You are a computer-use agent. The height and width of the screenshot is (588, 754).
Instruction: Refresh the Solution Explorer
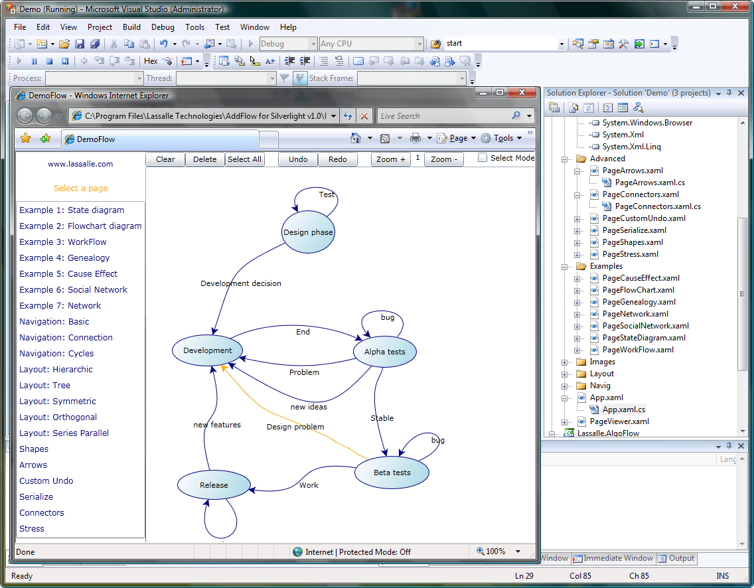pos(589,107)
